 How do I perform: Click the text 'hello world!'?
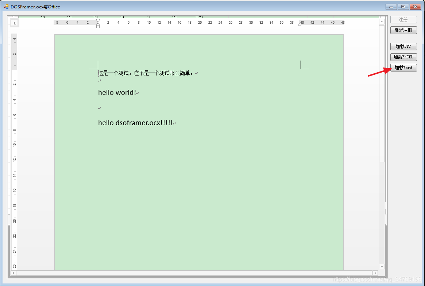(117, 92)
